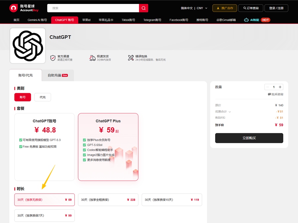Open the 苹果id category

(x=86, y=20)
